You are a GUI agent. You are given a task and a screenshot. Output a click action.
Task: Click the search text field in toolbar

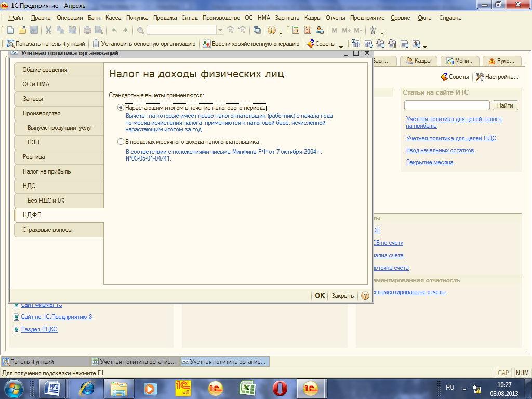(182, 30)
